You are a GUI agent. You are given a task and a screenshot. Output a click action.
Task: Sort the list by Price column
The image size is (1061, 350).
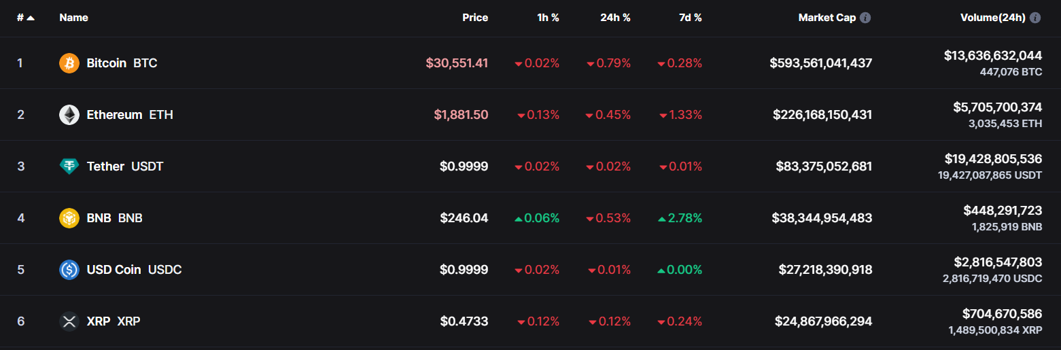tap(475, 18)
